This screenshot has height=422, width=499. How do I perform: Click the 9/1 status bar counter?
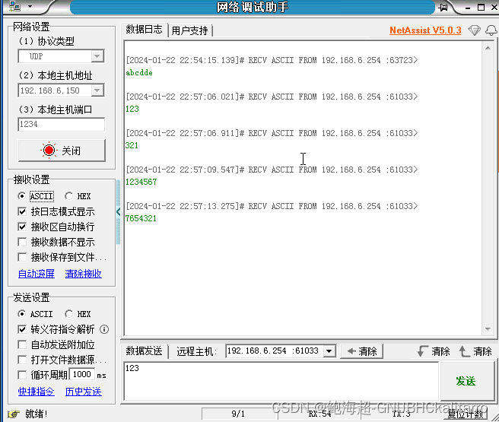pyautogui.click(x=238, y=414)
